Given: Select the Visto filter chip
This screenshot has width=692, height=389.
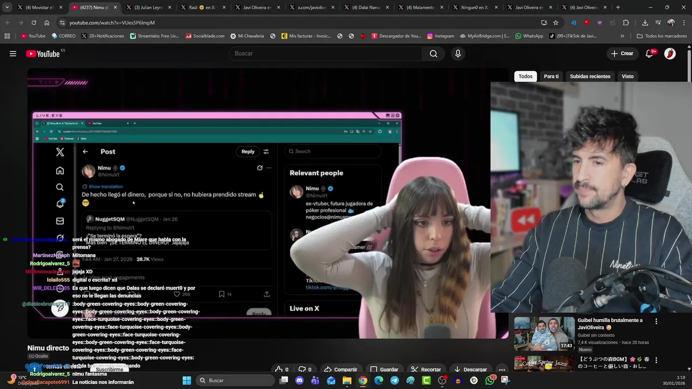Looking at the screenshot, I should point(628,76).
